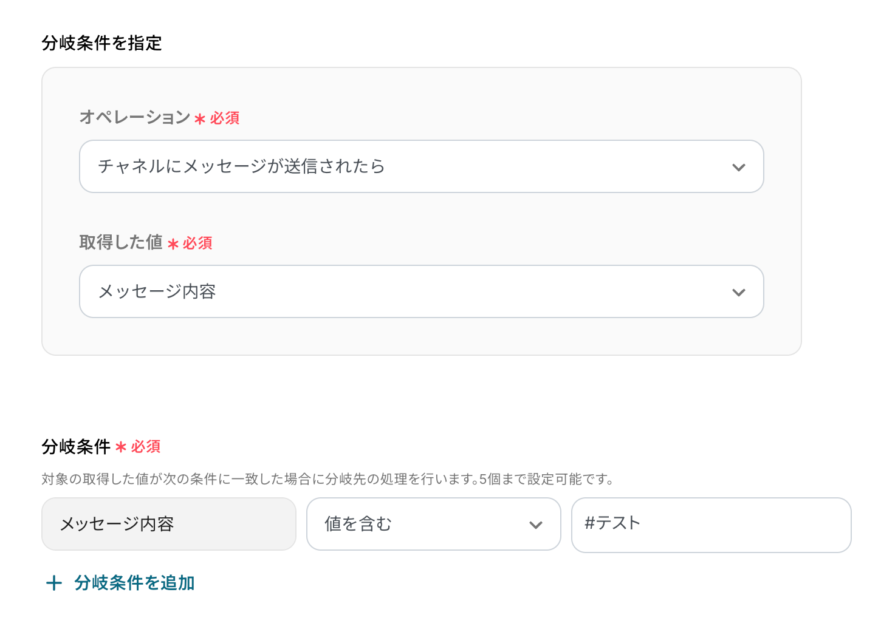The image size is (881, 629).
Task: Click the red 必須 marker next to オペレーション
Action: [x=225, y=118]
